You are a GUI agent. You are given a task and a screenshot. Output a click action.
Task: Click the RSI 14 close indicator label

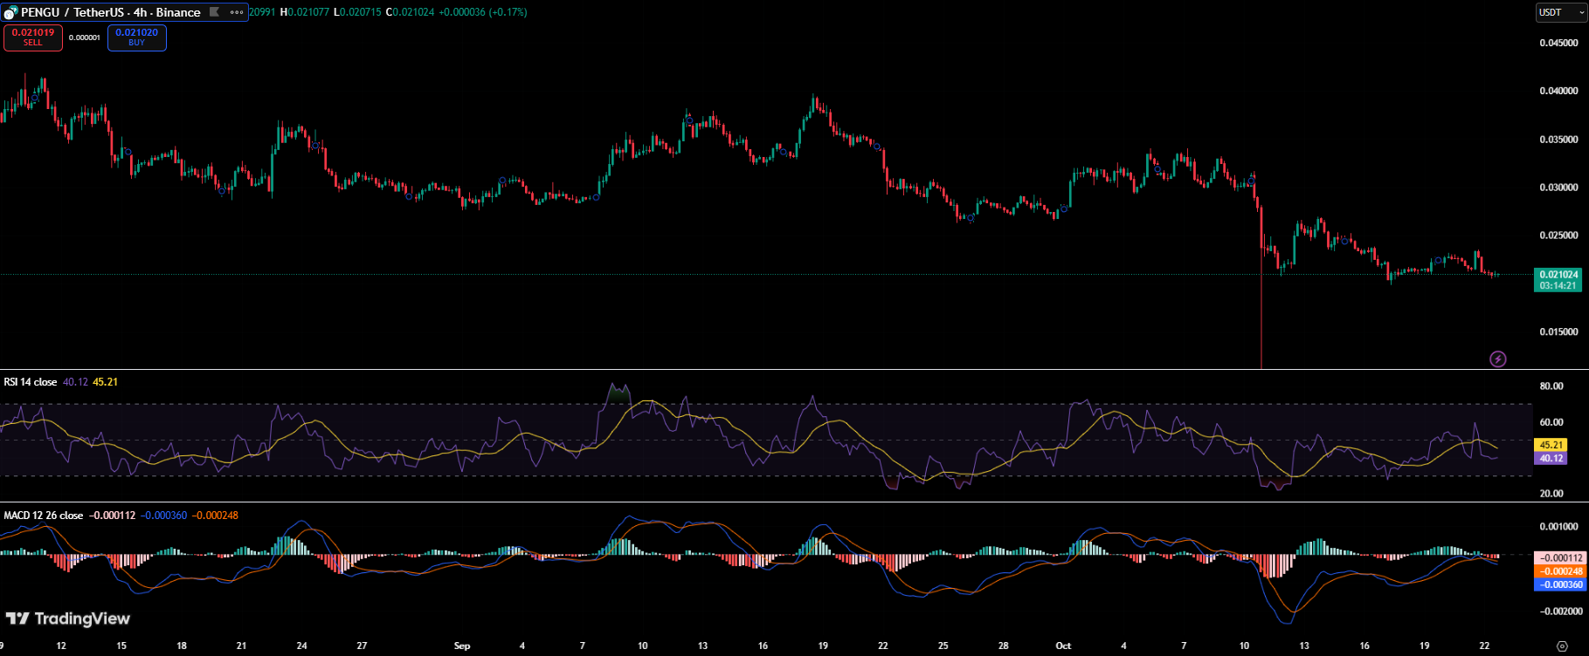(x=31, y=382)
